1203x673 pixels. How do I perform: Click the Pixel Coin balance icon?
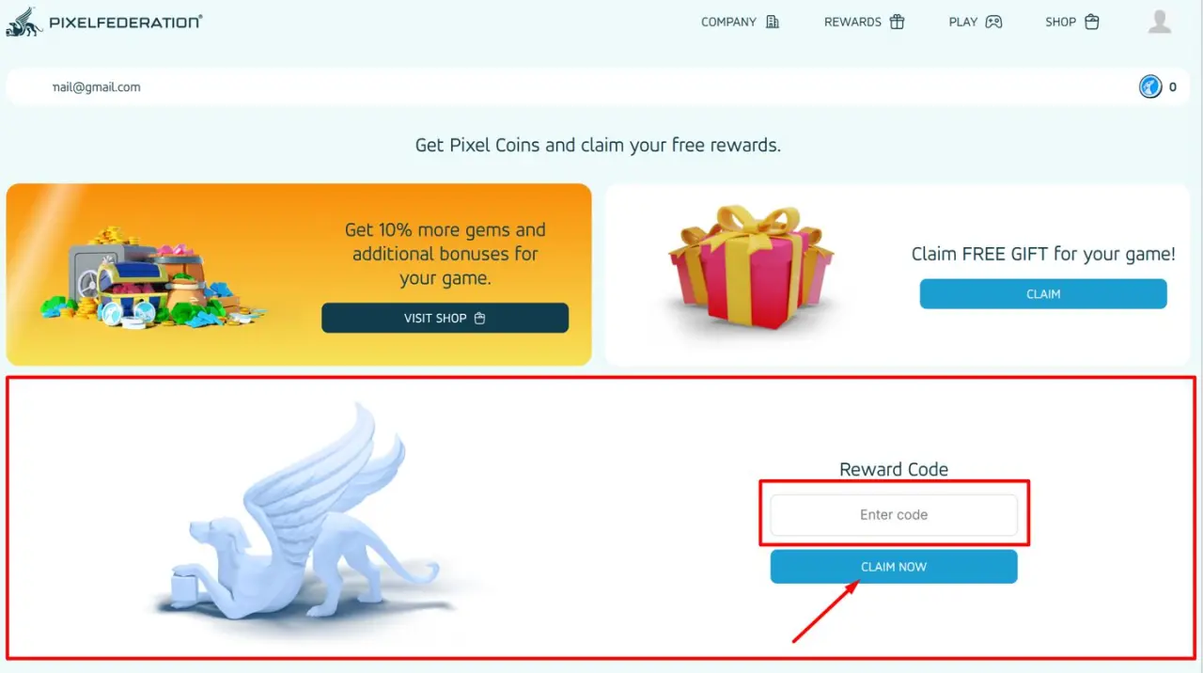1150,87
